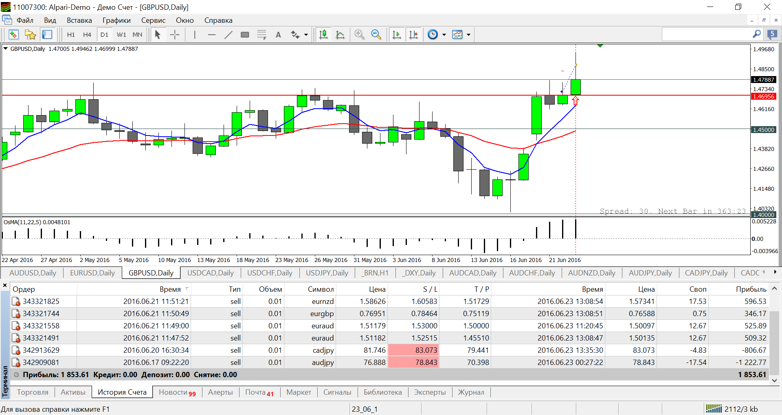Click the toolbar search input field
Viewport: 782px width, 415px height.
[707, 35]
